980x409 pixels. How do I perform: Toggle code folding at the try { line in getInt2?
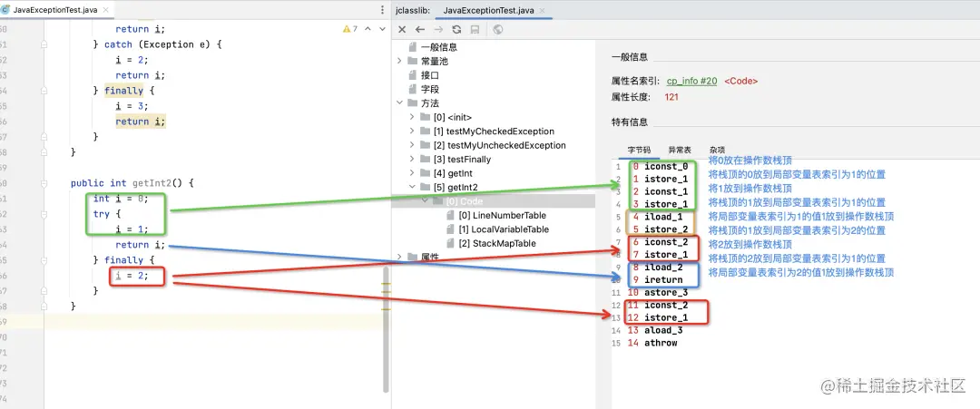(x=44, y=213)
